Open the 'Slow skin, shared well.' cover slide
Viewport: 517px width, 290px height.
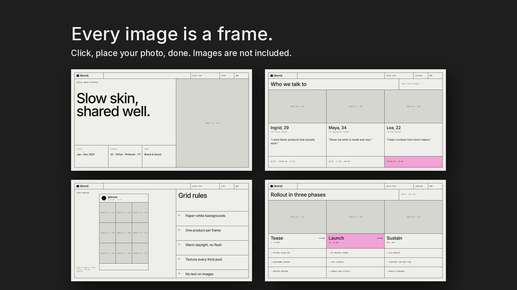click(162, 120)
